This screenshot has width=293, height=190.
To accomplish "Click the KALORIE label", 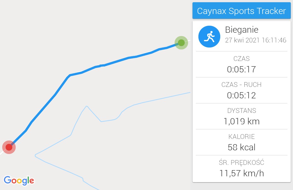I will (x=242, y=137).
